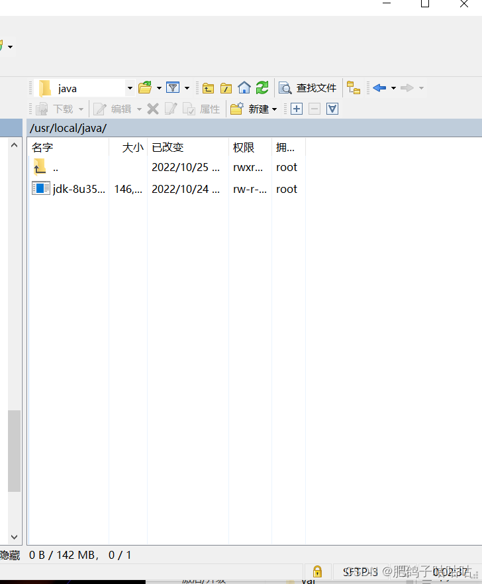The height and width of the screenshot is (584, 482).
Task: Click the rename icon
Action: tap(171, 109)
